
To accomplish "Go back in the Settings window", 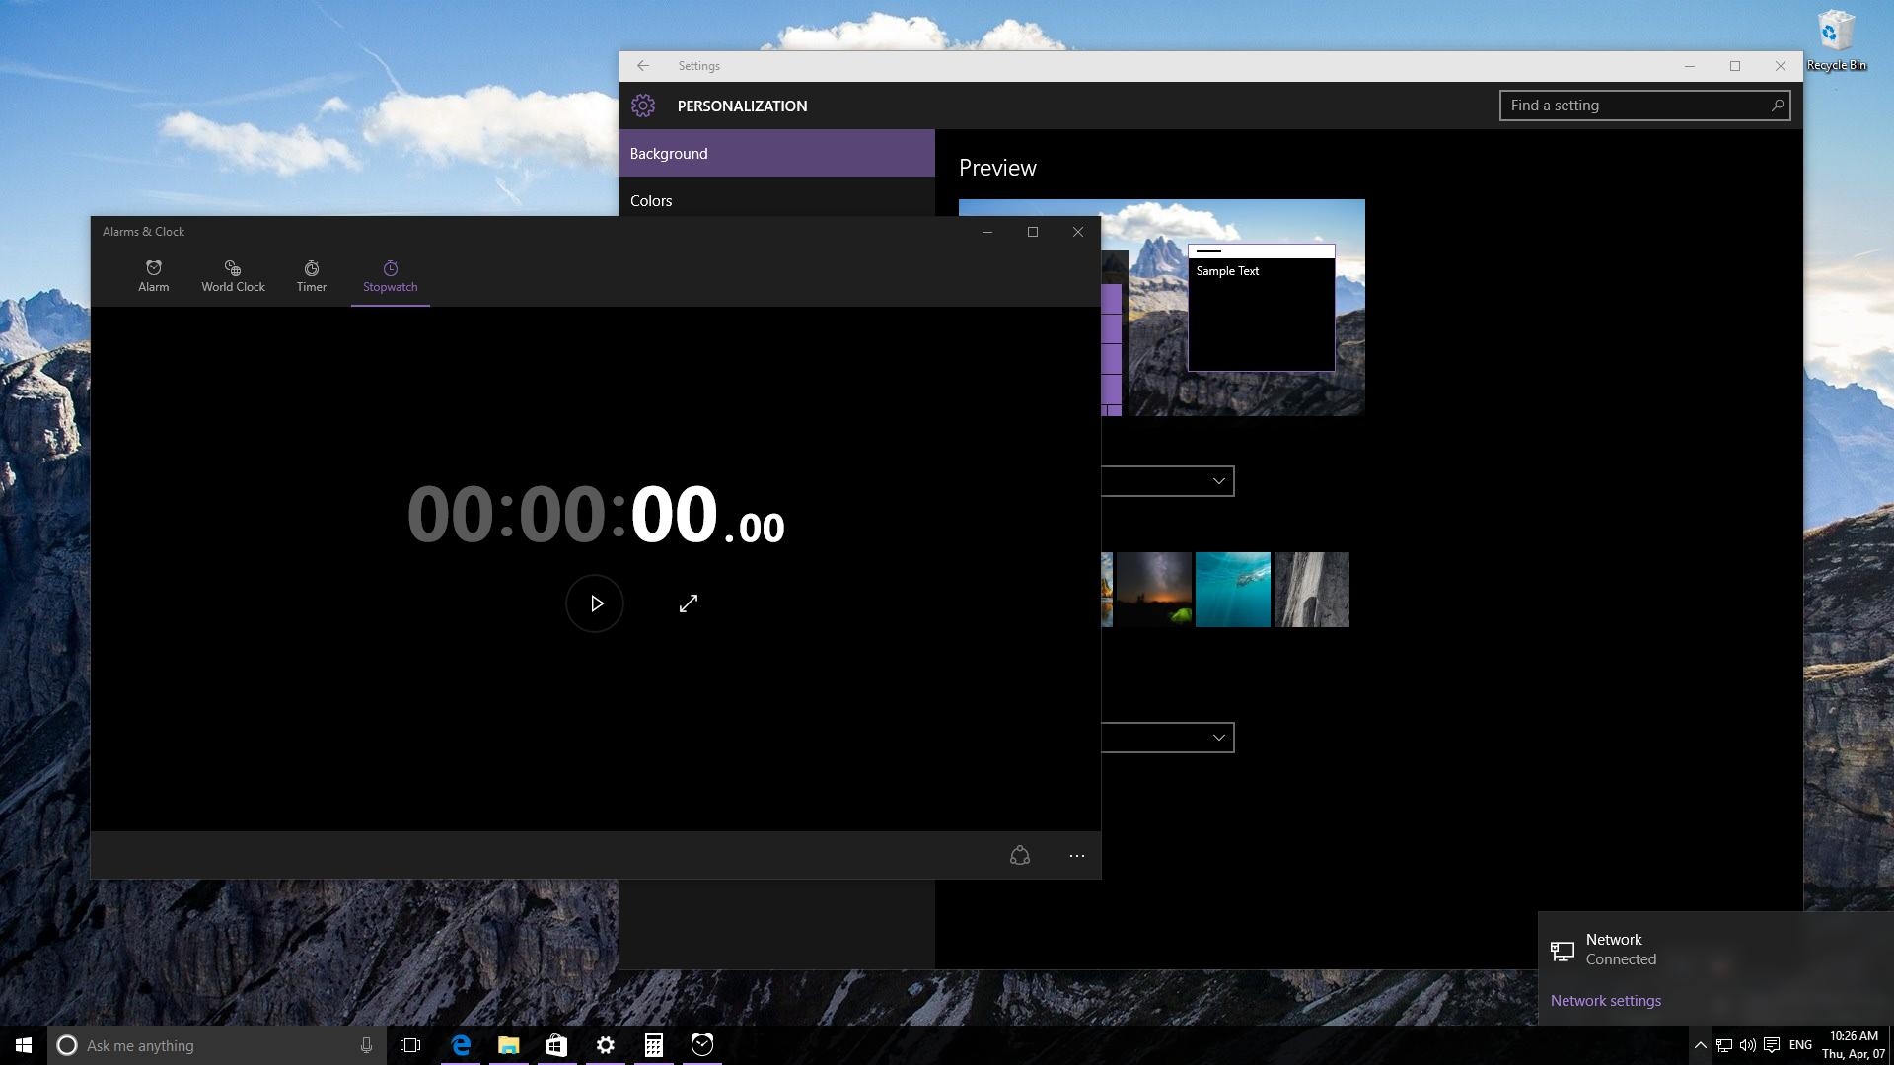I will pyautogui.click(x=643, y=66).
